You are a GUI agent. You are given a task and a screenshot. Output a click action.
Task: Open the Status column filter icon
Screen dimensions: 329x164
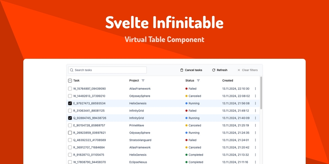tap(198, 81)
